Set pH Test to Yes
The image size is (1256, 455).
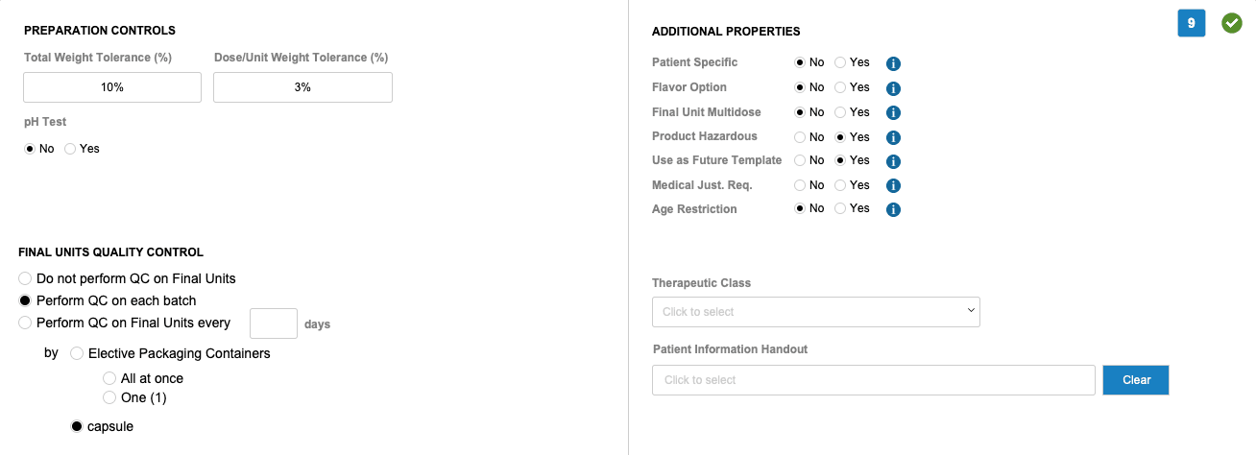click(70, 149)
